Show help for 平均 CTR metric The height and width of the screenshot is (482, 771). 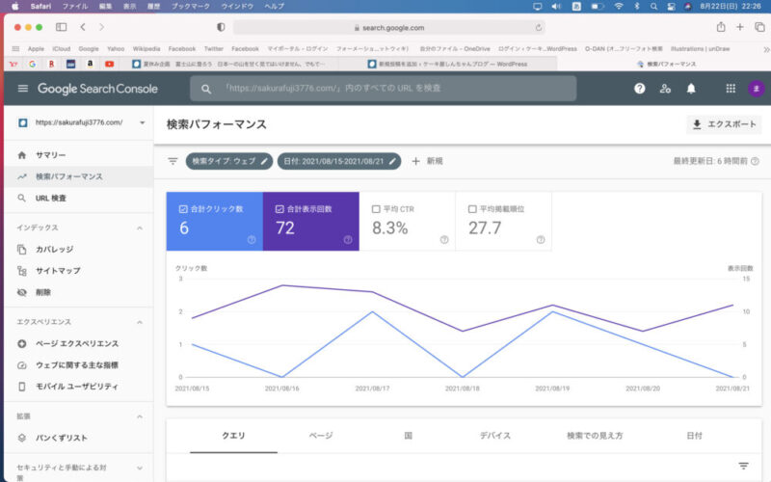444,240
